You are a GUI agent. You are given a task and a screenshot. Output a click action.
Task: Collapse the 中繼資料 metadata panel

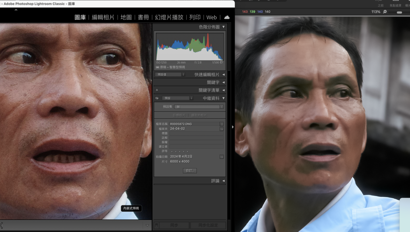click(x=223, y=98)
